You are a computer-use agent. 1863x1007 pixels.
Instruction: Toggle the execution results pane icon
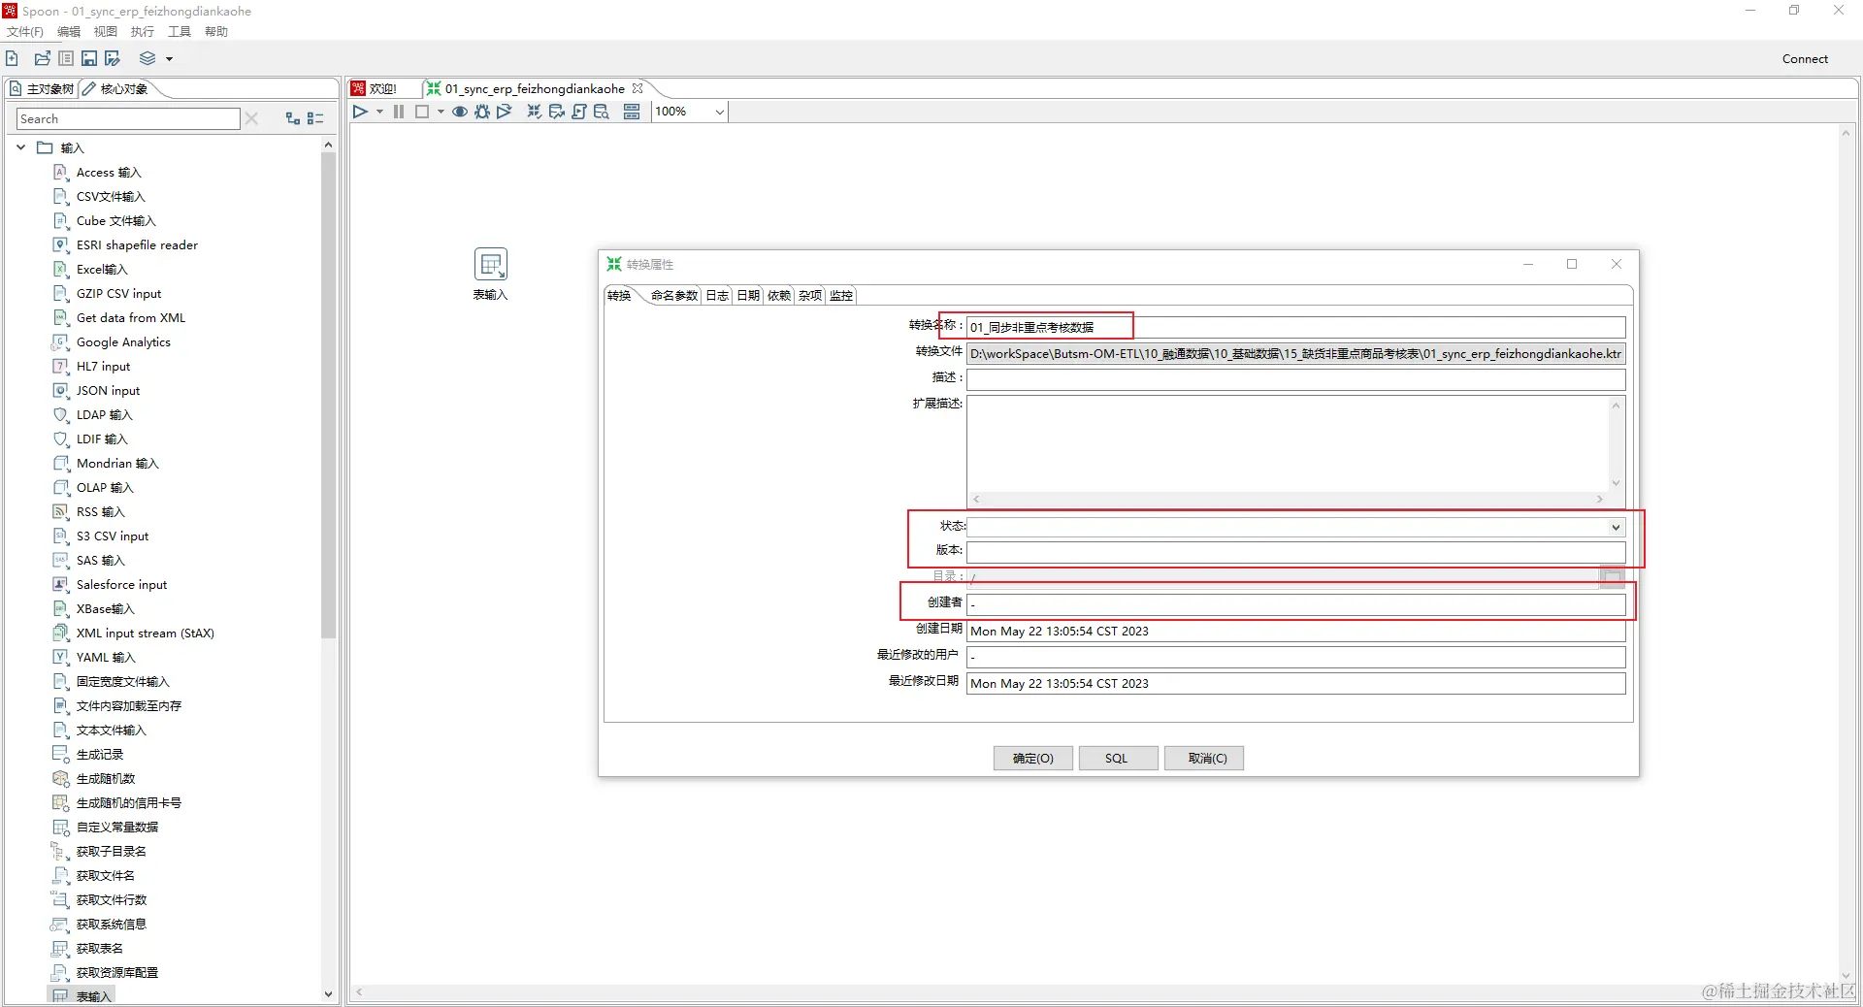pyautogui.click(x=632, y=112)
